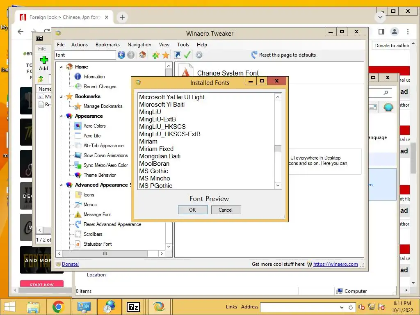Select Statusbar Font tree item
Screen dimensions: 420x315
coord(98,244)
